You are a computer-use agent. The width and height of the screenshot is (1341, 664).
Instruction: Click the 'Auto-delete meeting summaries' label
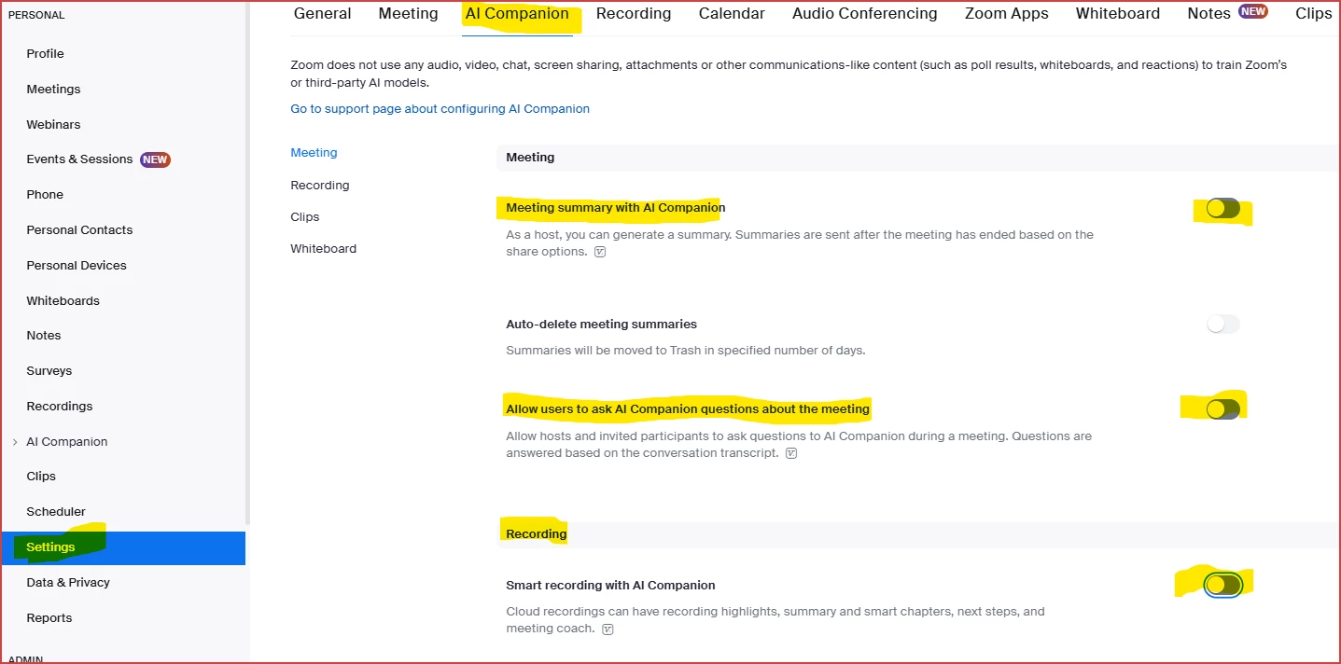601,325
